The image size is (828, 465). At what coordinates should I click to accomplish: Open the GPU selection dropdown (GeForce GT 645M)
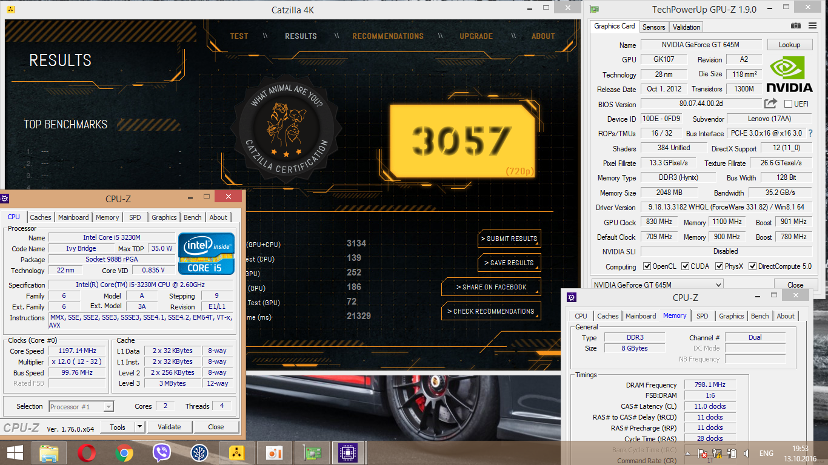(658, 285)
